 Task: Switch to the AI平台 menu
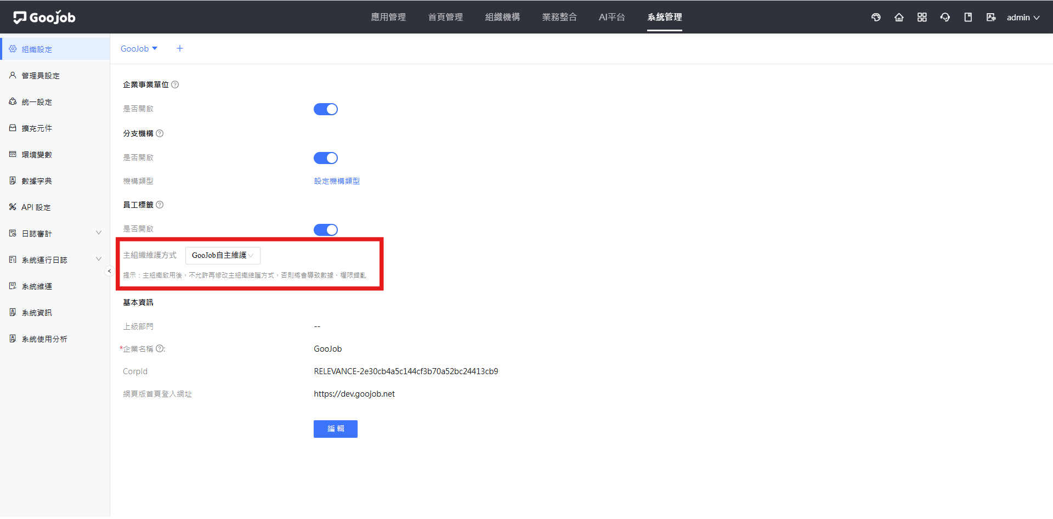point(612,17)
